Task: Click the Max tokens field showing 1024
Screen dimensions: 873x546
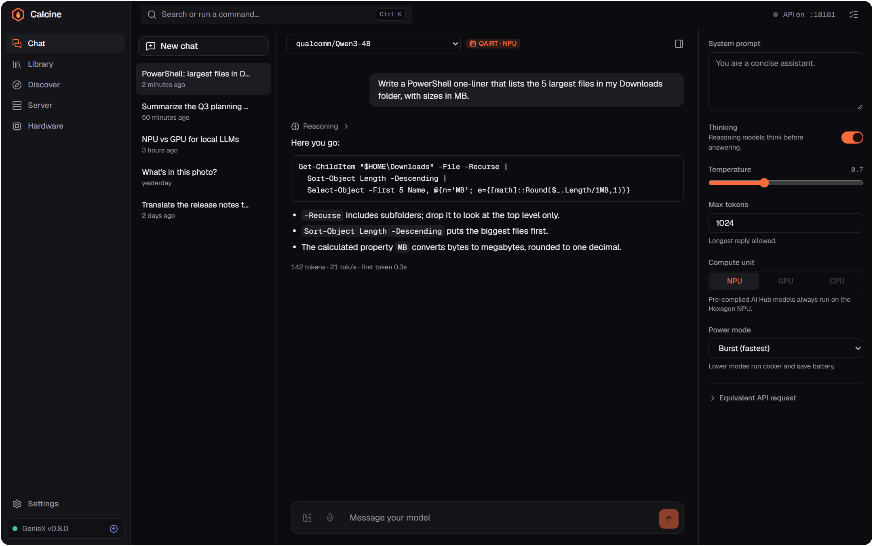Action: [786, 223]
